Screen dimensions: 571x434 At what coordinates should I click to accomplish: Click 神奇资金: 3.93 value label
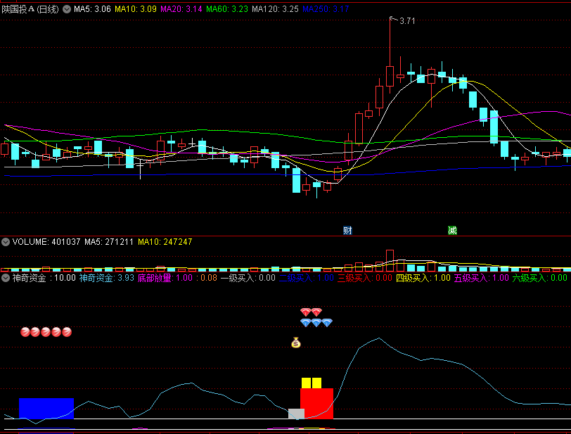107,278
